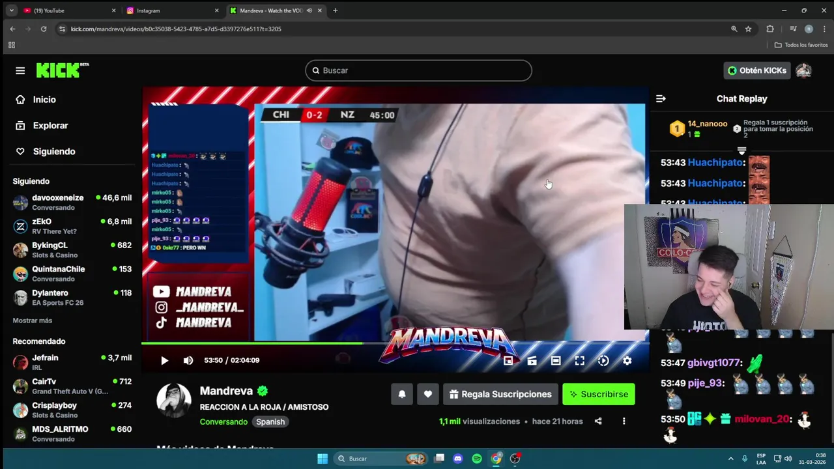Click gbivgt1077 username in chat
834x469 pixels.
pos(714,363)
